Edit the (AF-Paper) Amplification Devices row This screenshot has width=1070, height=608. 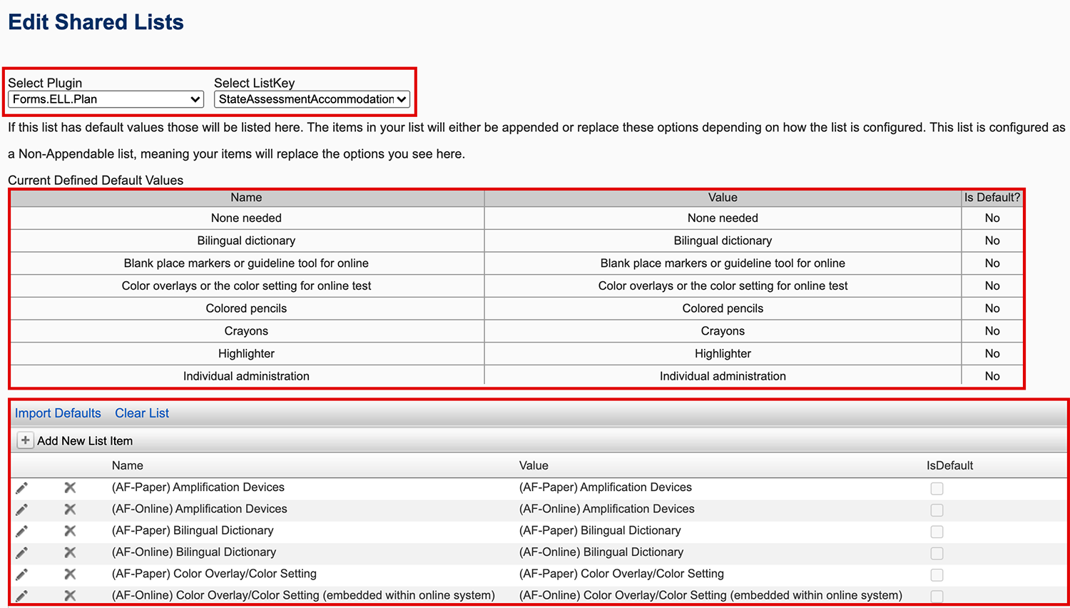pyautogui.click(x=22, y=488)
